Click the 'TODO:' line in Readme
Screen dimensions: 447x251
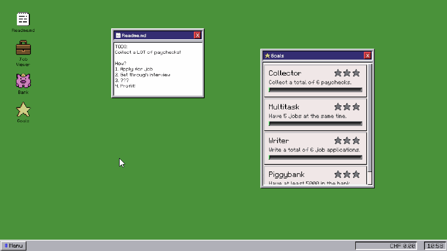121,47
